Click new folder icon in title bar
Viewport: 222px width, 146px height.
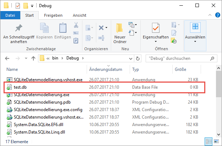[x=26, y=6]
